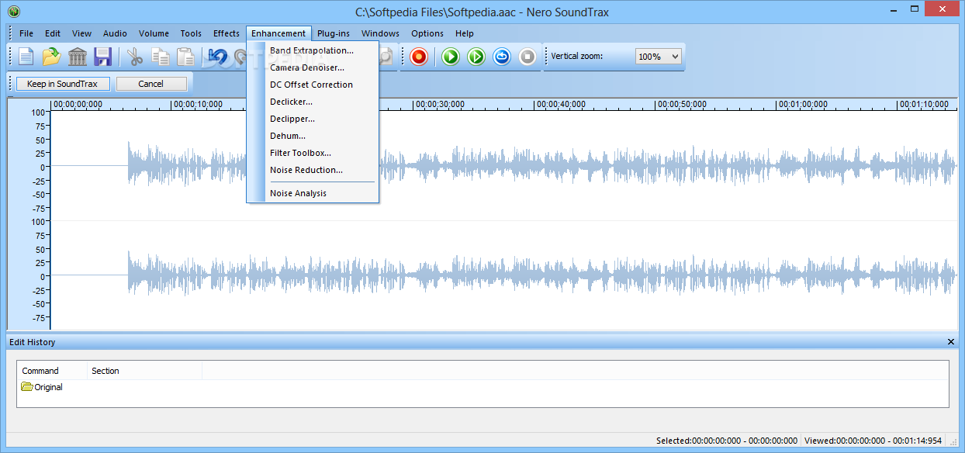Start recording with the red record button

(x=419, y=57)
